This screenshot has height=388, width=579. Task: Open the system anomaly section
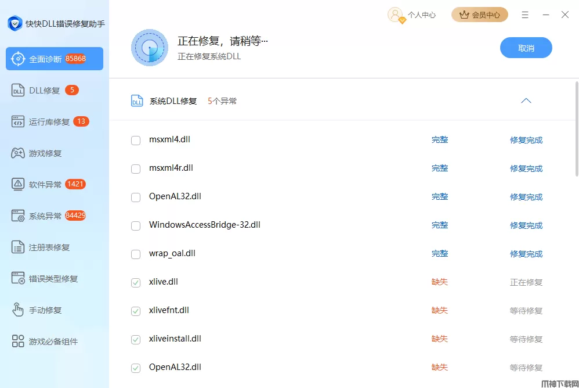pyautogui.click(x=45, y=216)
